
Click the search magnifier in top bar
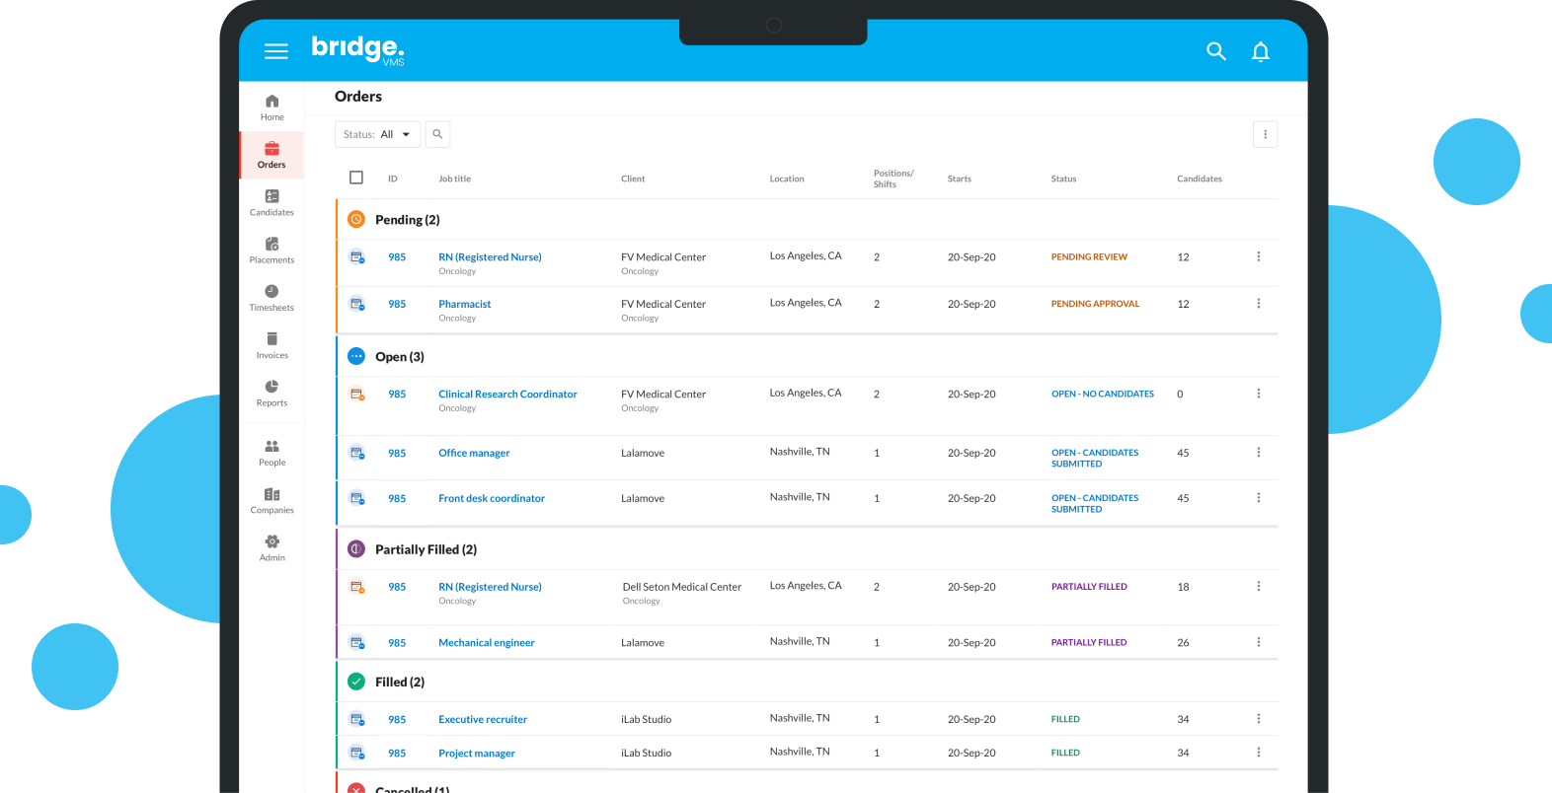[1216, 51]
